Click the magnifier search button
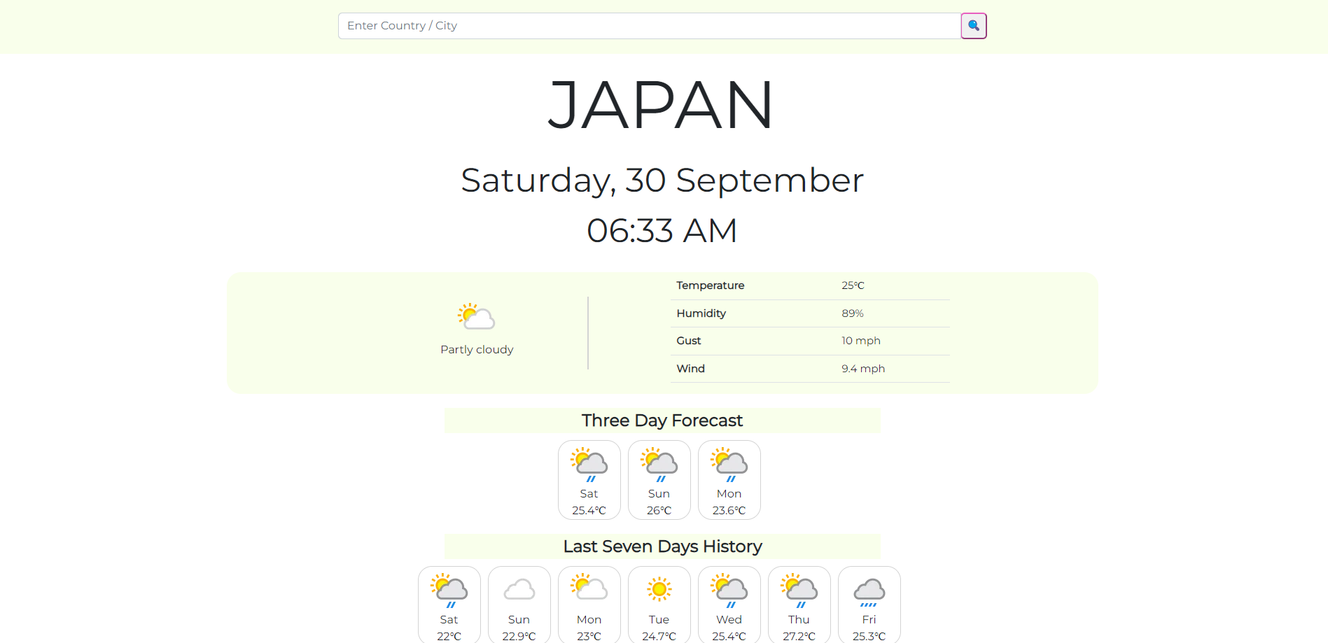This screenshot has height=643, width=1328. 973,26
